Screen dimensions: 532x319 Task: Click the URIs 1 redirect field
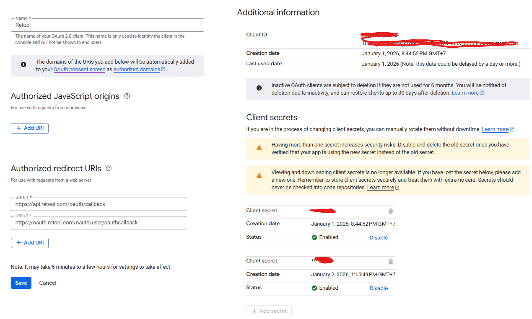tap(98, 204)
